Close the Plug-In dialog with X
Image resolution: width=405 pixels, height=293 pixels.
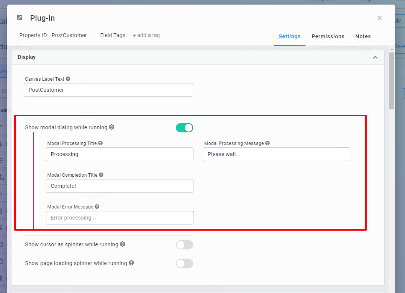[x=379, y=18]
